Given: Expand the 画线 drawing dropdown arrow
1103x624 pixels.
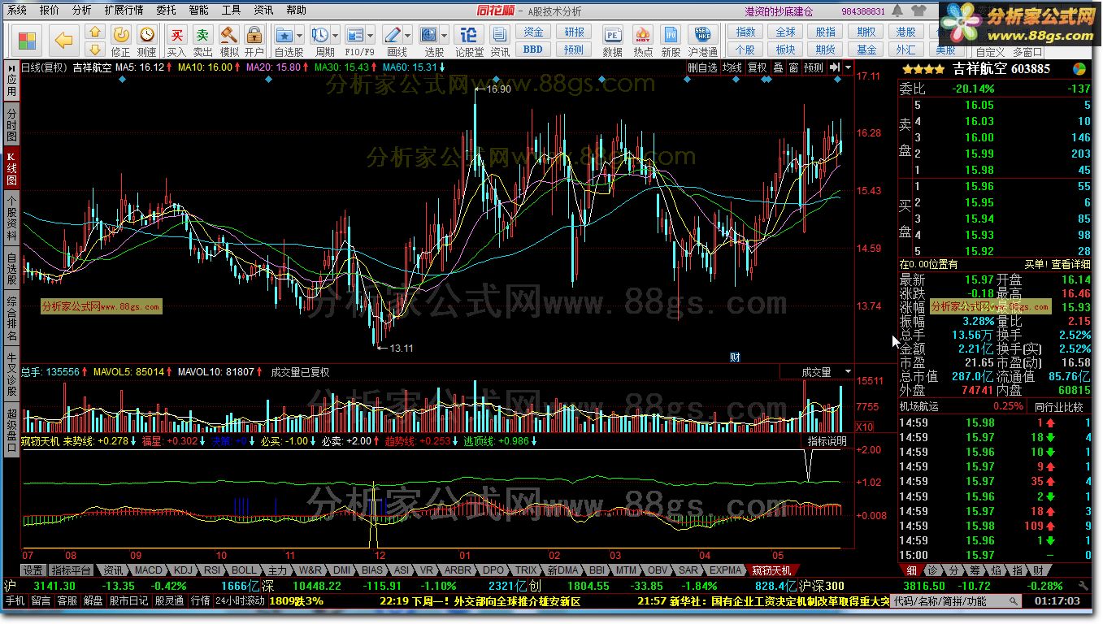Looking at the screenshot, I should click(x=408, y=36).
